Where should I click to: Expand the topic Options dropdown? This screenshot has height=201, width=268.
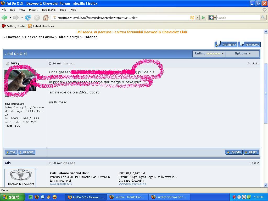point(242,54)
